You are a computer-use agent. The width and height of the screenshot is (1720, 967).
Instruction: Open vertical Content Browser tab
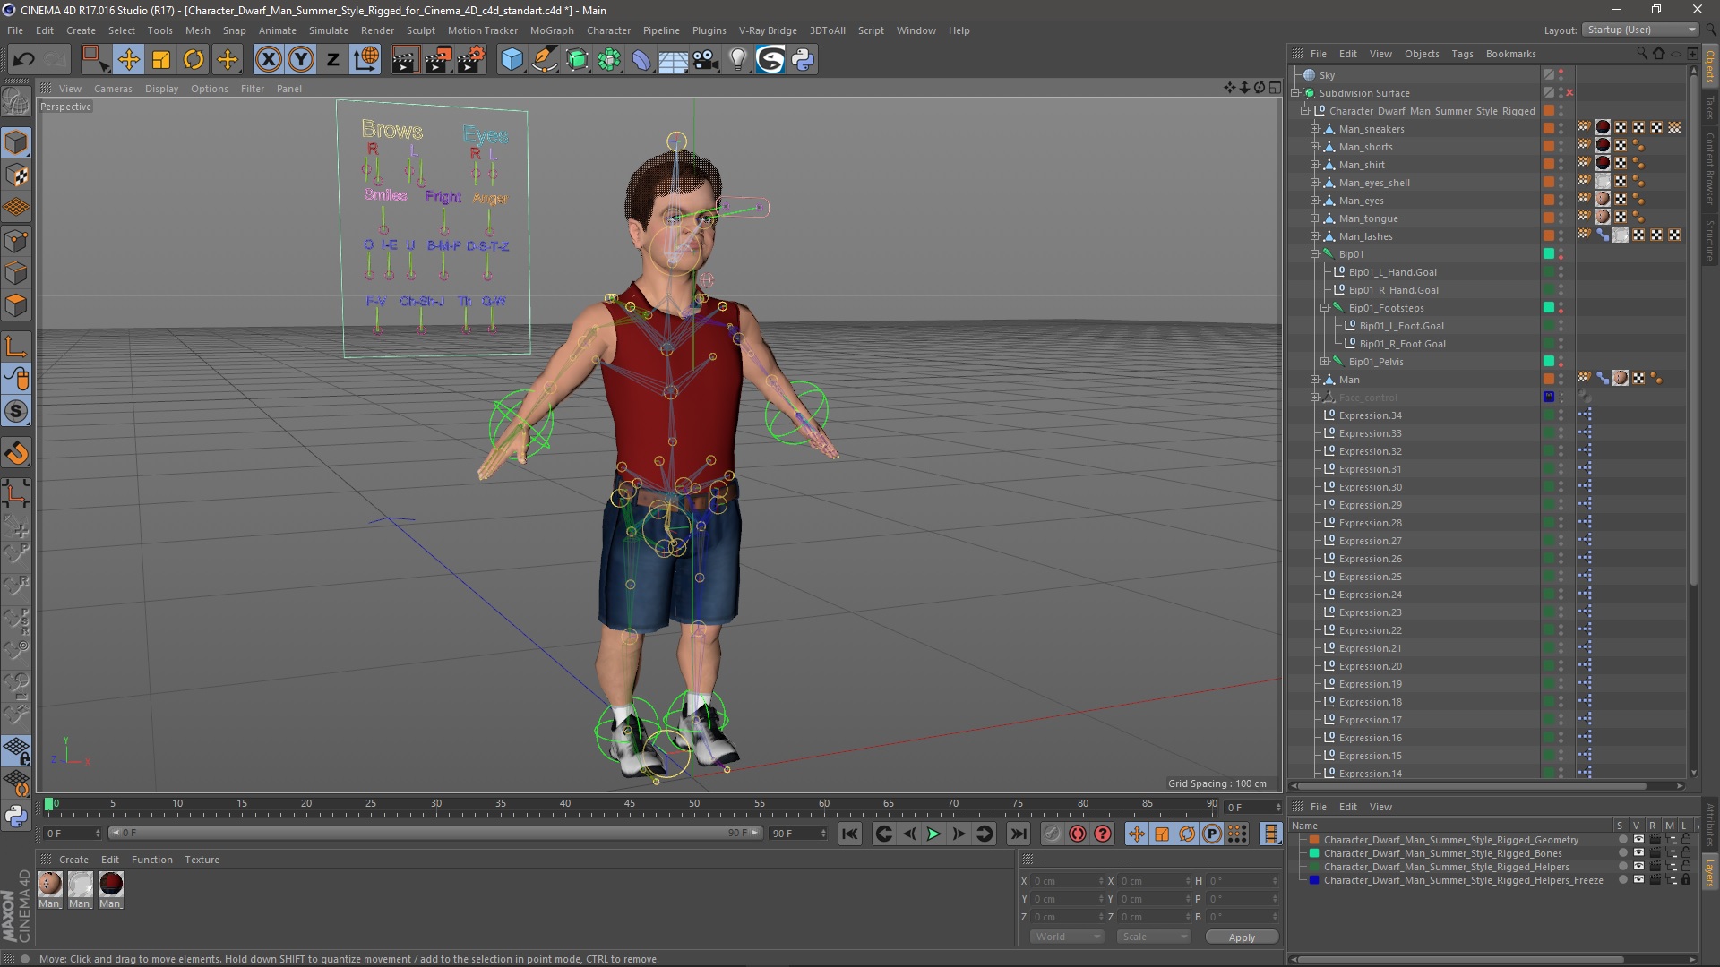pyautogui.click(x=1710, y=168)
